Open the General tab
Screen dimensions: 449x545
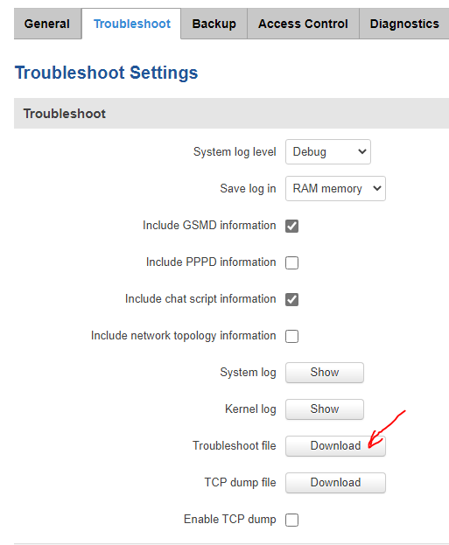[x=47, y=24]
